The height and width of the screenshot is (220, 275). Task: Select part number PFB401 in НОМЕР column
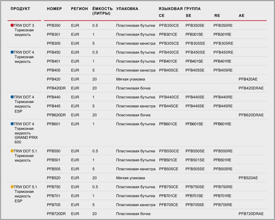pos(53,61)
